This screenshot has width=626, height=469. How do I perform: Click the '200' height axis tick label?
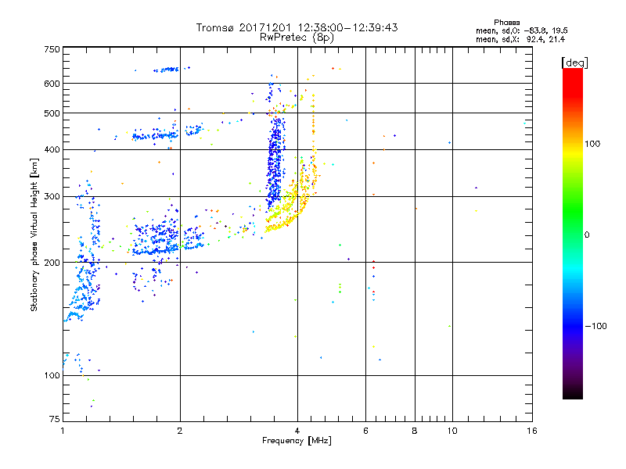pyautogui.click(x=52, y=263)
